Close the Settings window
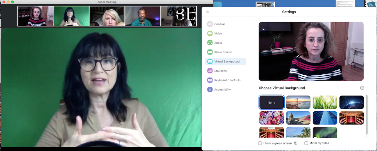The image size is (377, 151). [x=207, y=12]
